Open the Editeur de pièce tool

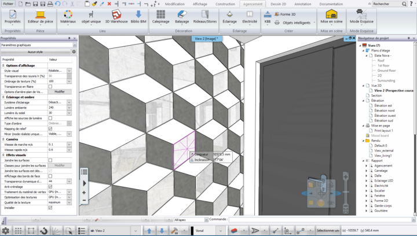point(41,17)
